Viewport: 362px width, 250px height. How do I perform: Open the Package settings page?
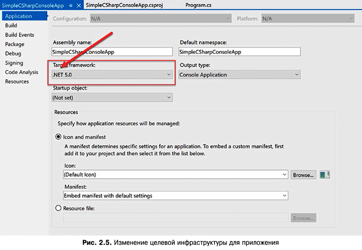14,44
